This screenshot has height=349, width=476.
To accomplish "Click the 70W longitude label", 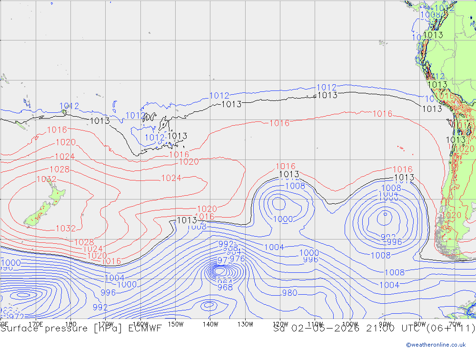I will pos(455,324).
